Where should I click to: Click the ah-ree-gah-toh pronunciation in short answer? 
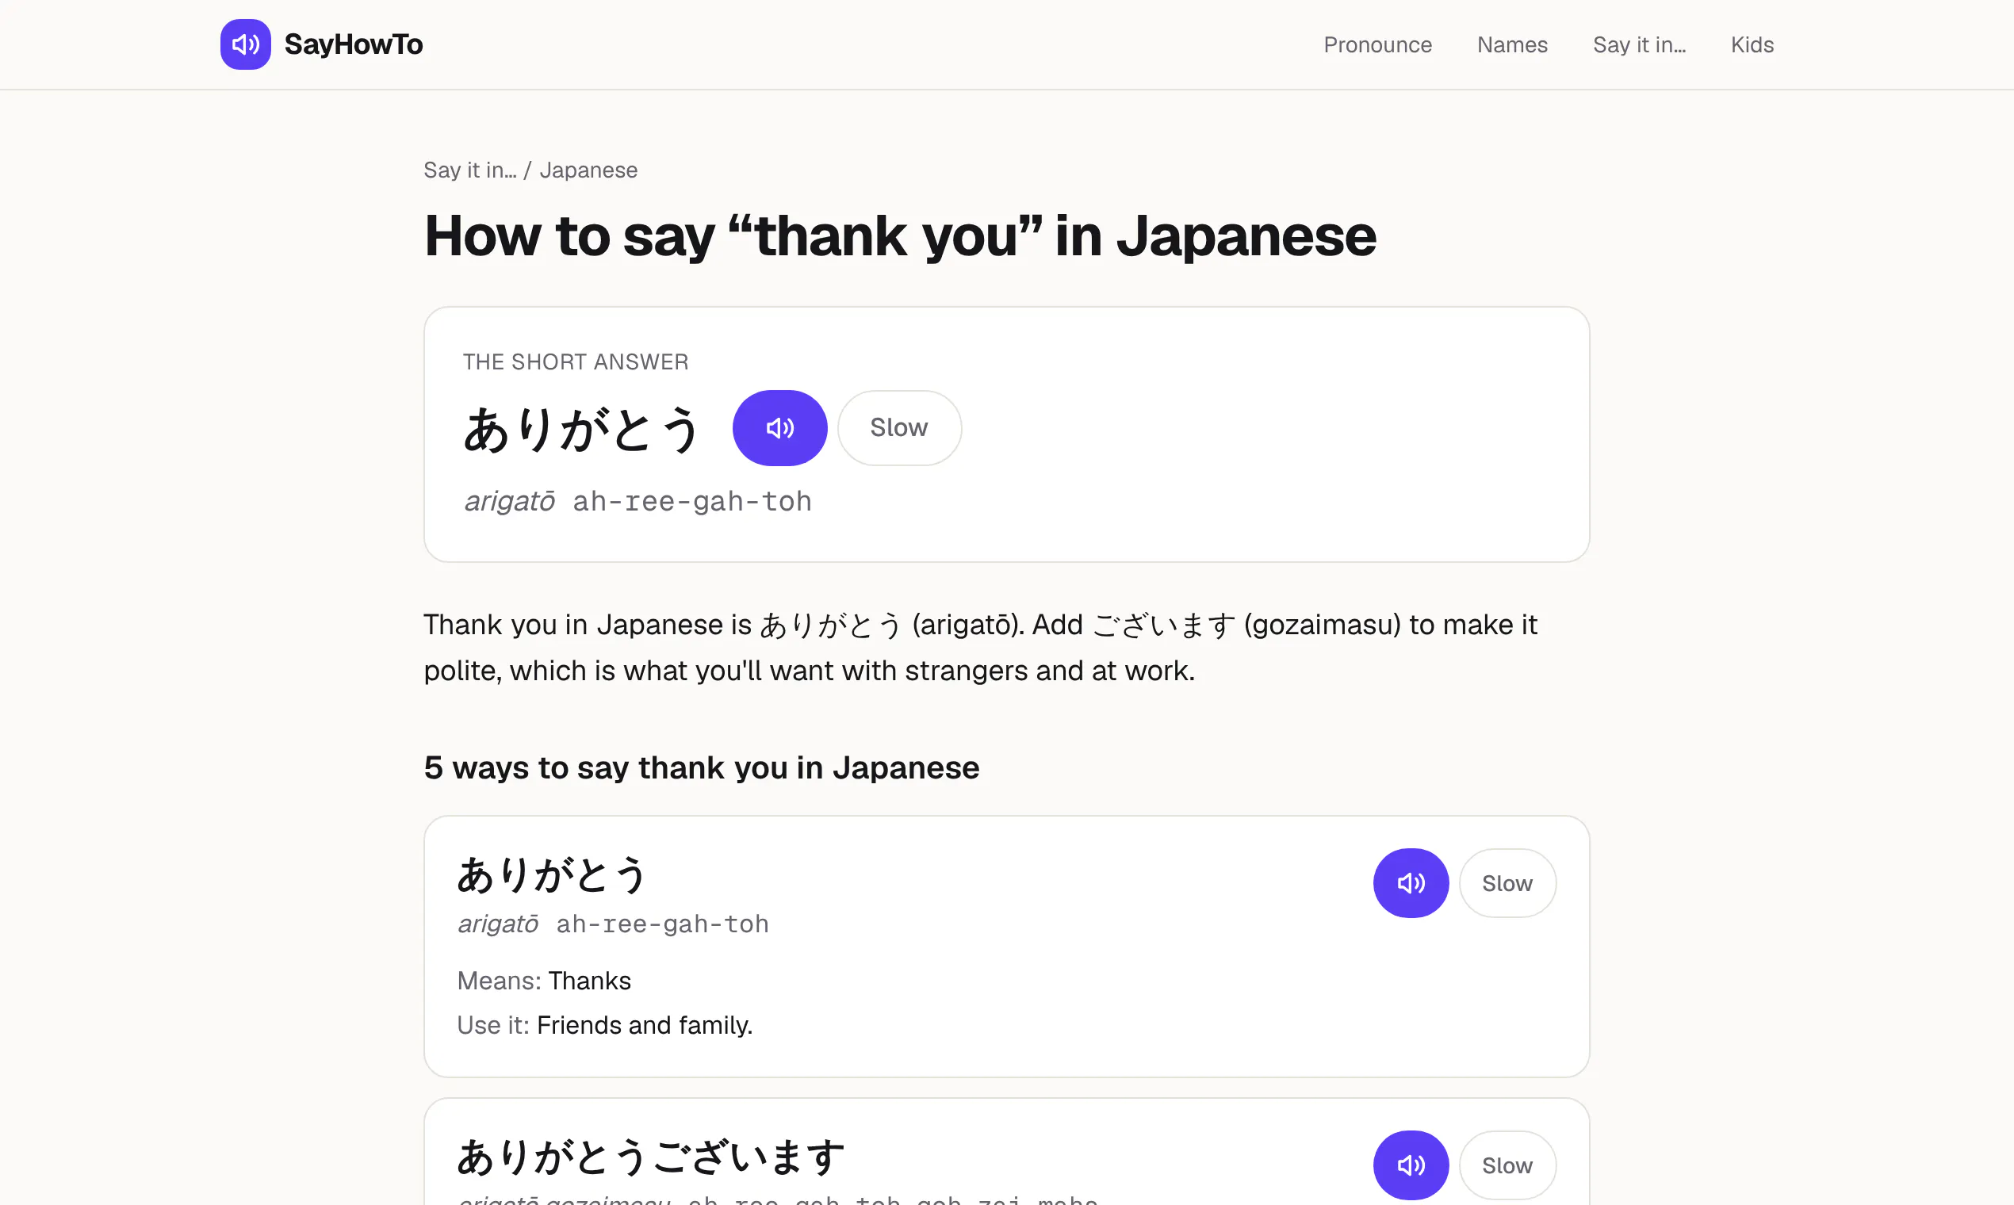(692, 502)
